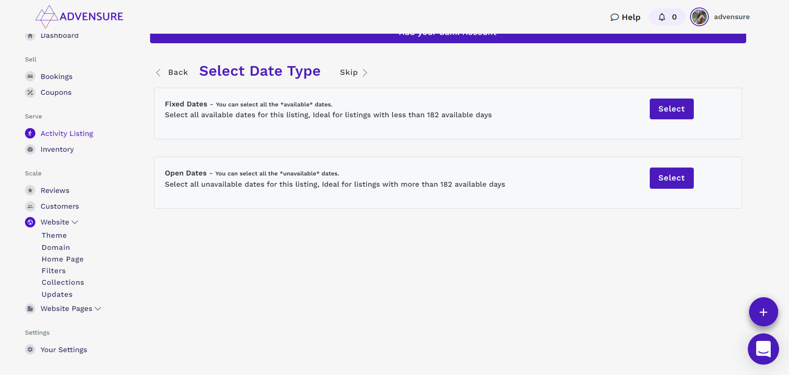This screenshot has width=789, height=375.
Task: Click the floating plus add button
Action: click(763, 312)
